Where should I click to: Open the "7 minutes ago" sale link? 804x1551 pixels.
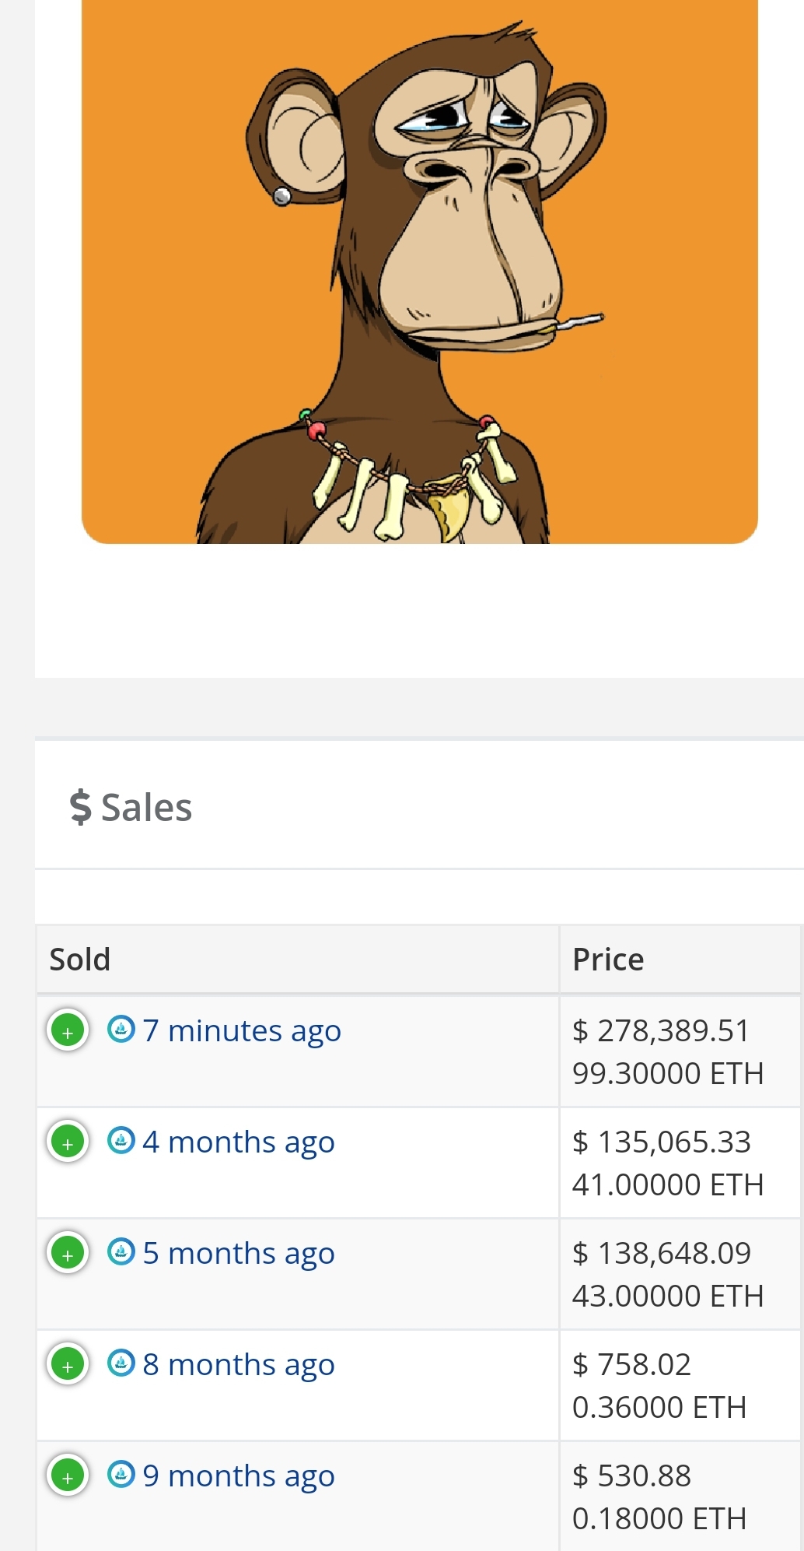click(242, 1030)
